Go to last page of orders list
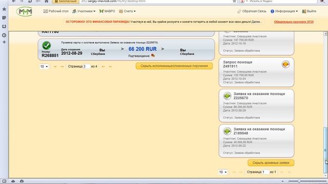This screenshot has width=328, height=184. 111,66
